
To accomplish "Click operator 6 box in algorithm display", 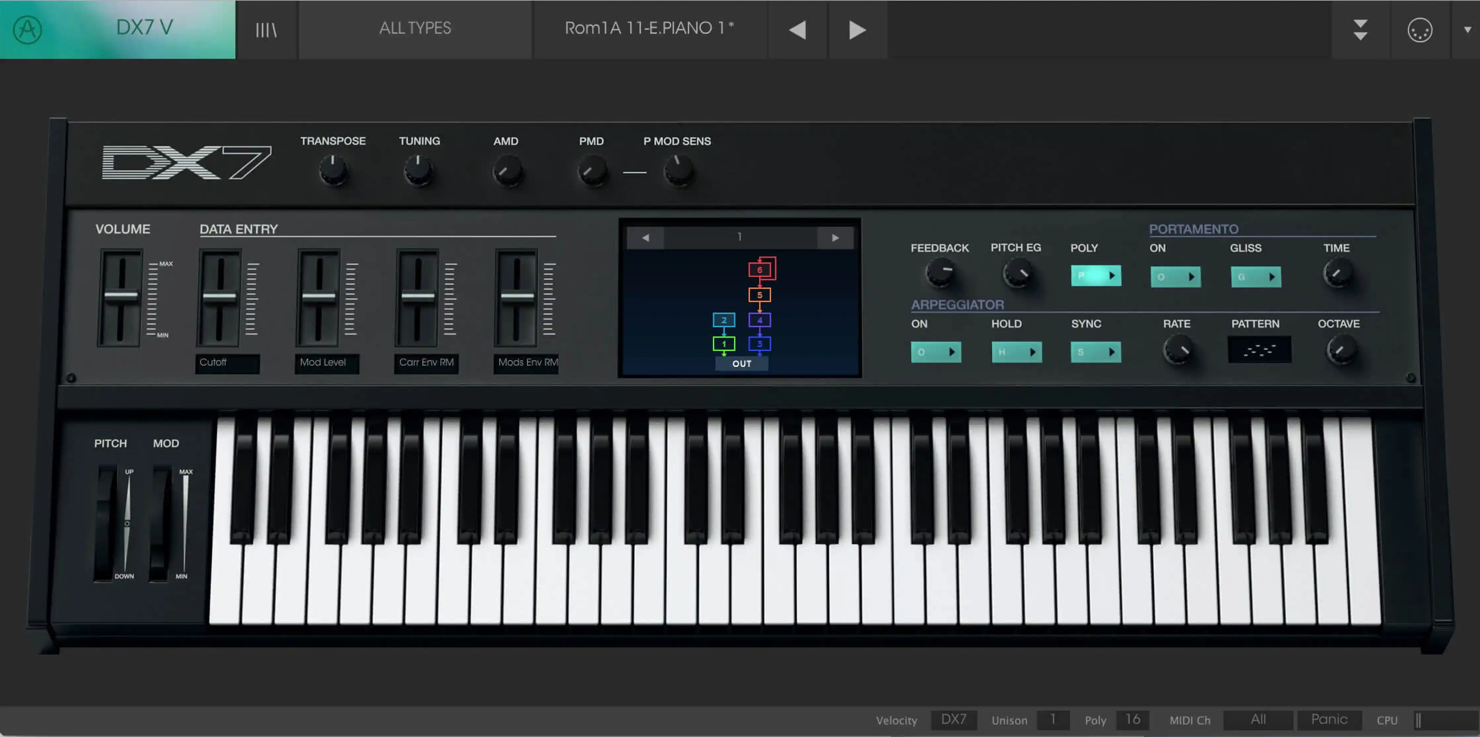I will (760, 269).
